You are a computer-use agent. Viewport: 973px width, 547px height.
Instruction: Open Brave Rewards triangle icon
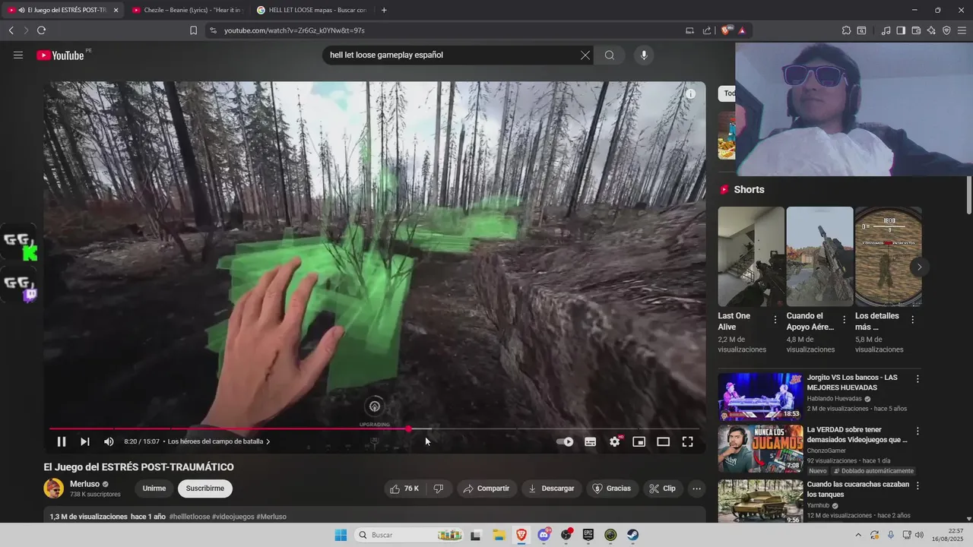point(742,30)
